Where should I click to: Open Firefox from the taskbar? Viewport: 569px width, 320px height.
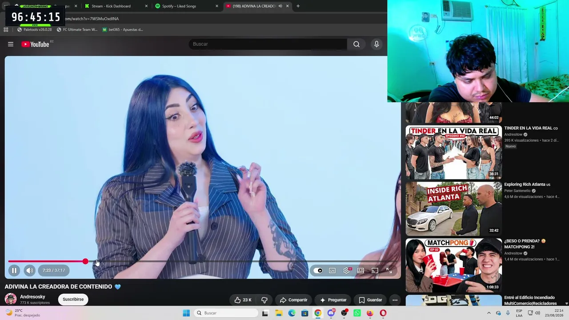370,313
